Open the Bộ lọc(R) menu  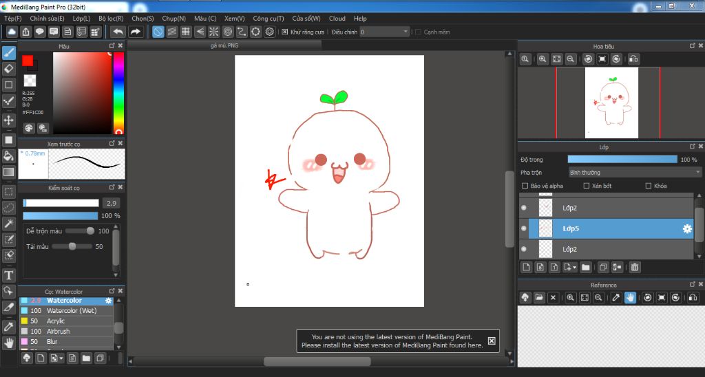111,19
